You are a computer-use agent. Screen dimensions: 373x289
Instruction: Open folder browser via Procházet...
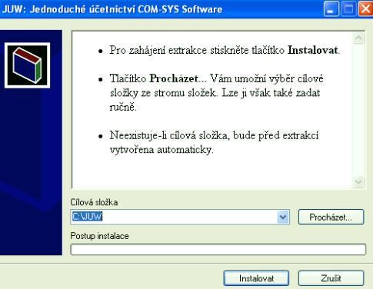tap(331, 218)
